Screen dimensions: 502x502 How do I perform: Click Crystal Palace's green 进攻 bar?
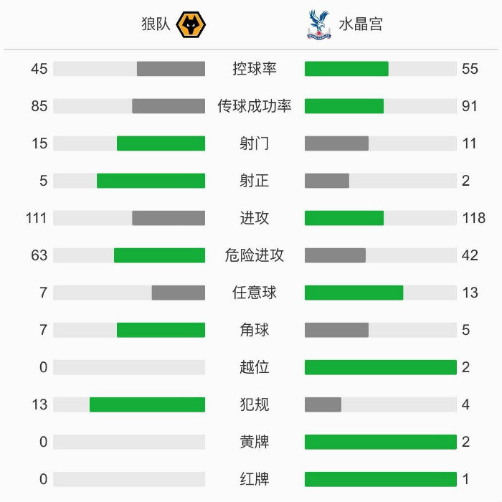[344, 218]
